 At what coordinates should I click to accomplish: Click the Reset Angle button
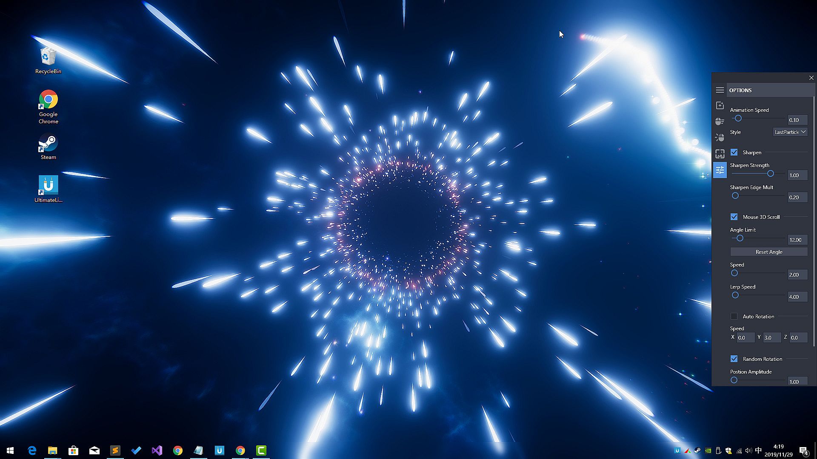pos(768,252)
